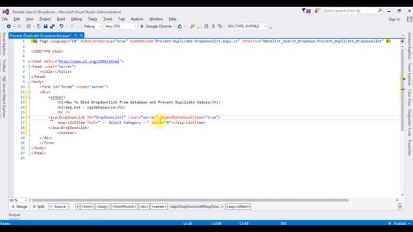Pin the Prevent-Duplicate-Dropdownlist.aspx tab
This screenshot has width=413, height=232.
click(x=76, y=35)
